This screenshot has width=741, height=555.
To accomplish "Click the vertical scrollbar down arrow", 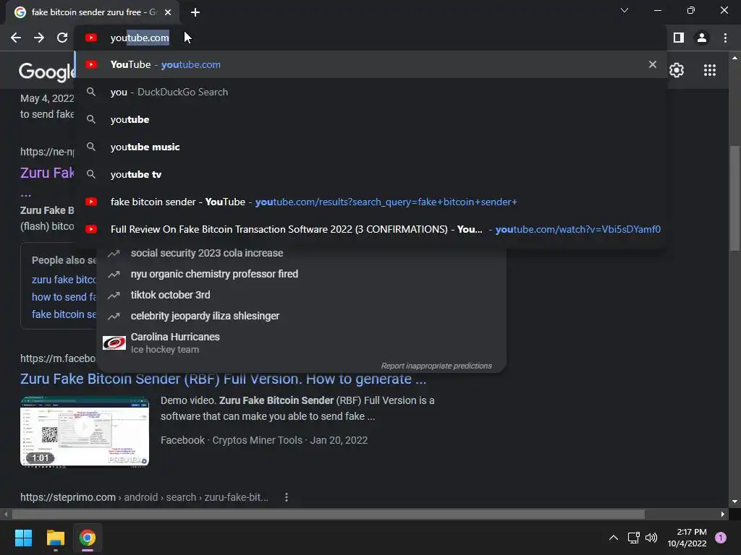I will [x=734, y=502].
